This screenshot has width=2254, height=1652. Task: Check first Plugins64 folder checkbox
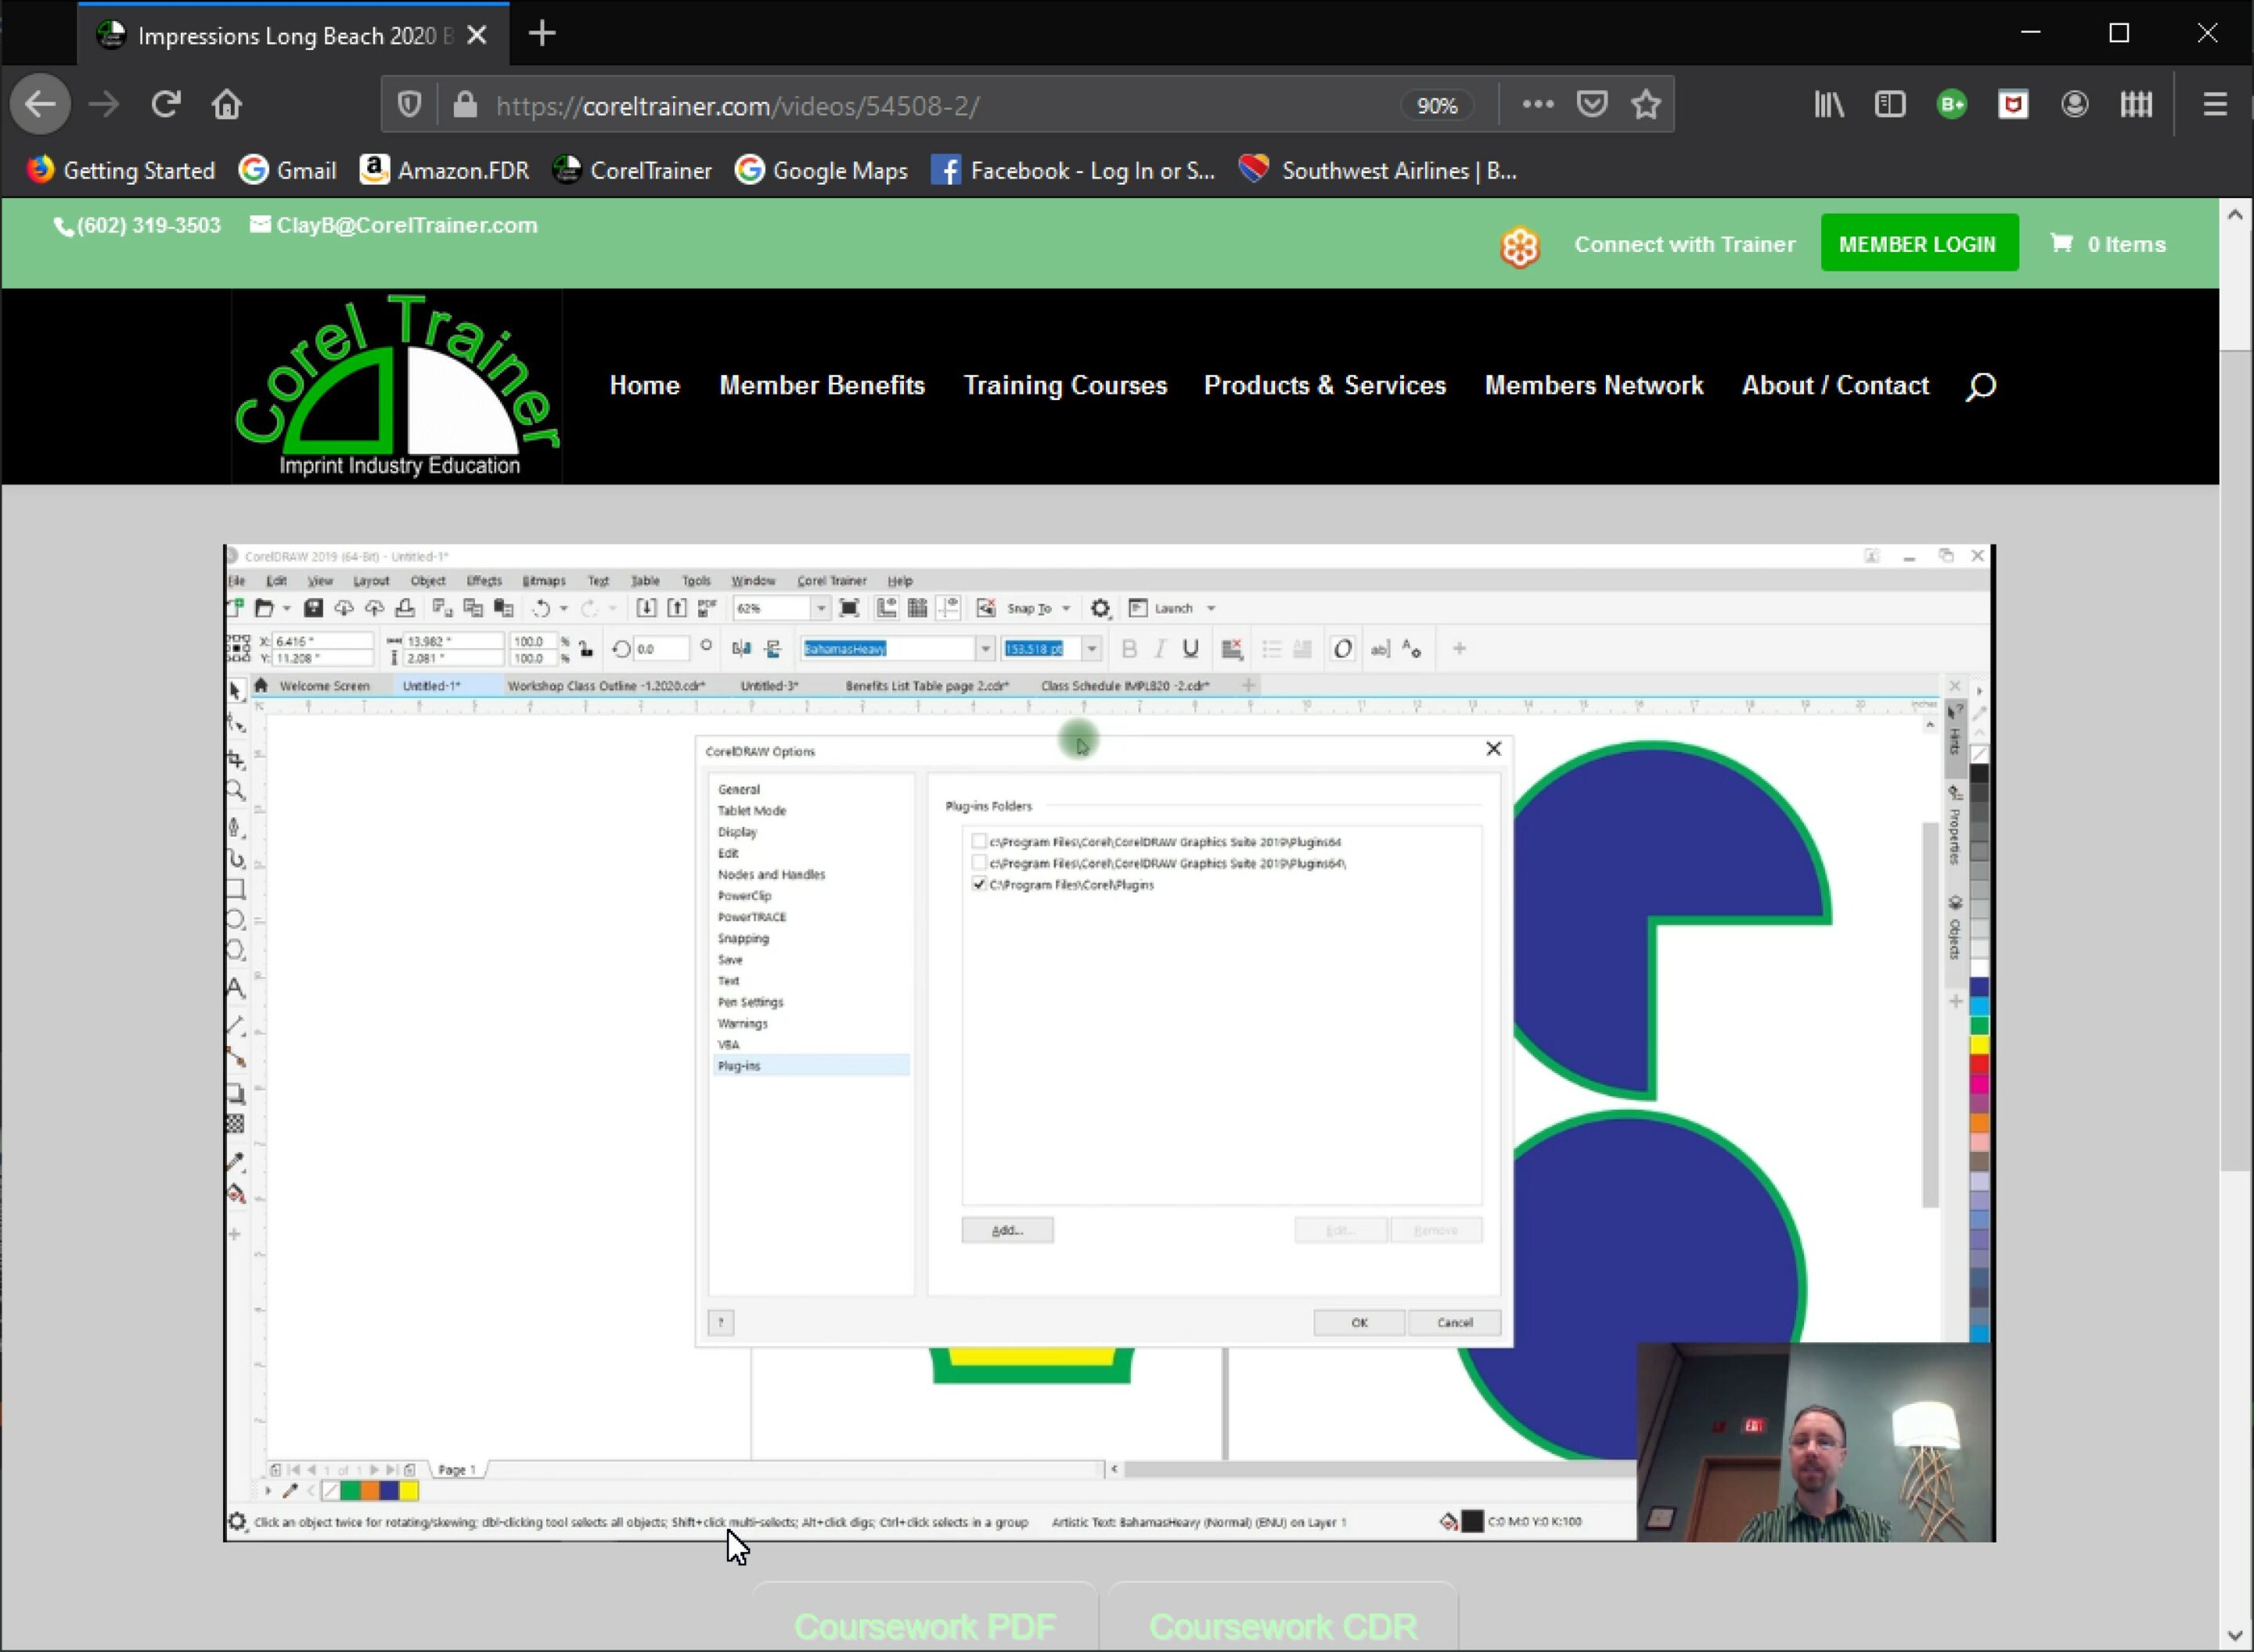979,841
